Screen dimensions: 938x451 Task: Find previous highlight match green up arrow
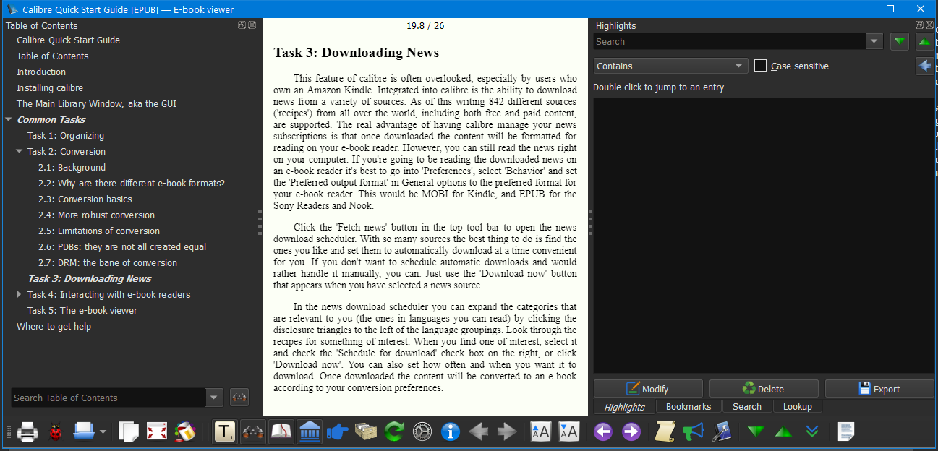pyautogui.click(x=925, y=41)
